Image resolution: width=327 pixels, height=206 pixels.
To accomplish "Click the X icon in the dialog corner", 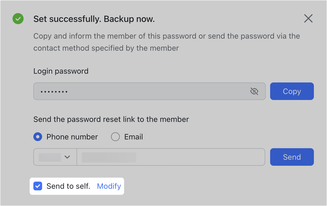I will (x=308, y=18).
